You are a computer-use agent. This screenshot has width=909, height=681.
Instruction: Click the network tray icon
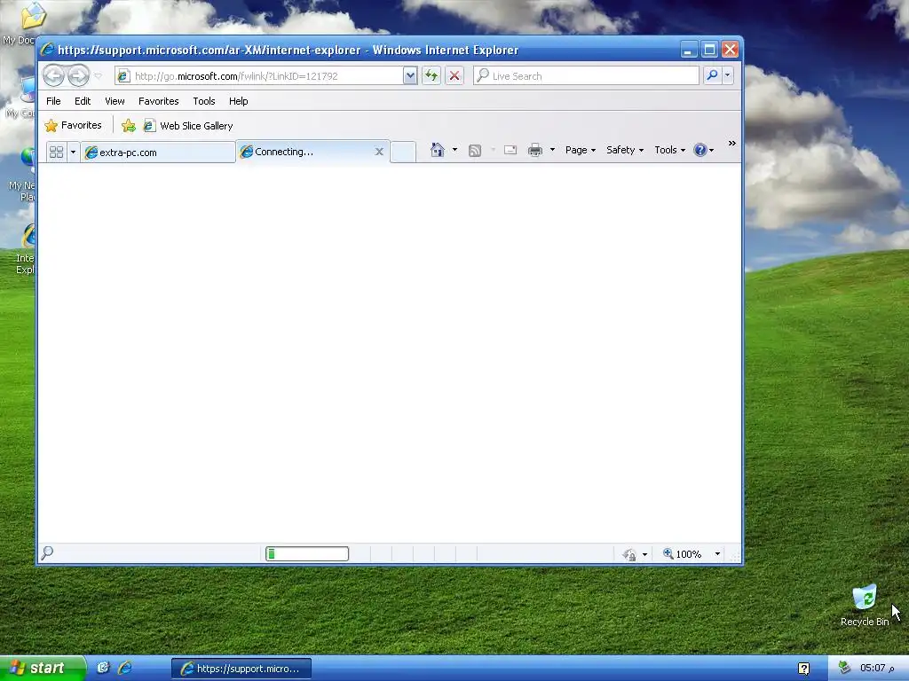pyautogui.click(x=845, y=668)
